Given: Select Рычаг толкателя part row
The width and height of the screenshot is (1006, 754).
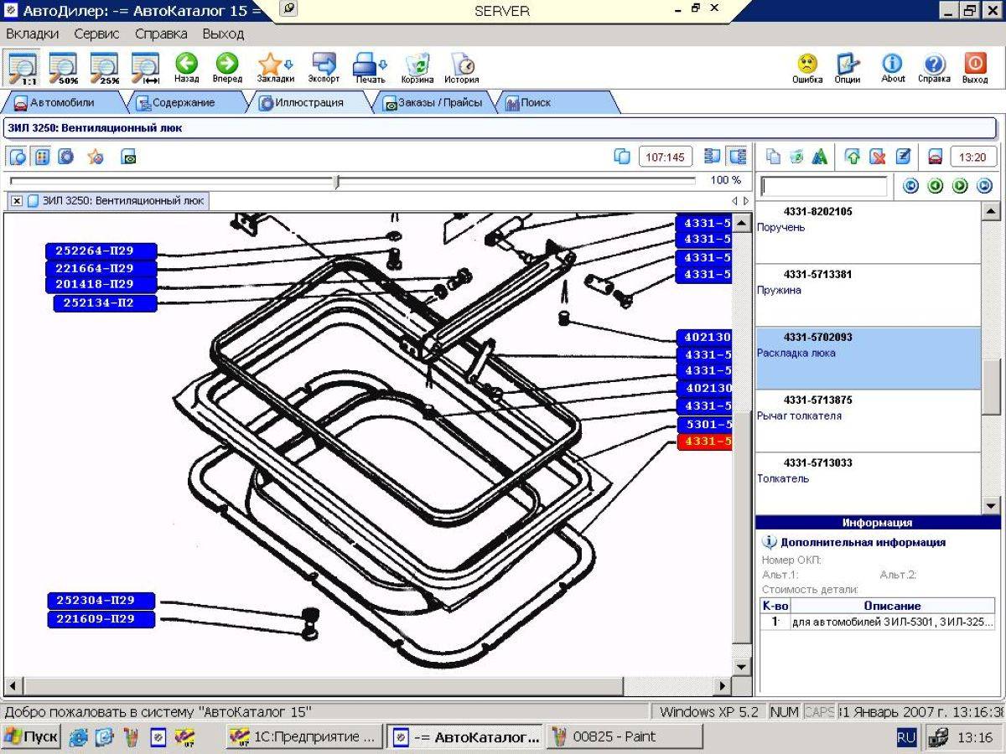Looking at the screenshot, I should click(868, 421).
